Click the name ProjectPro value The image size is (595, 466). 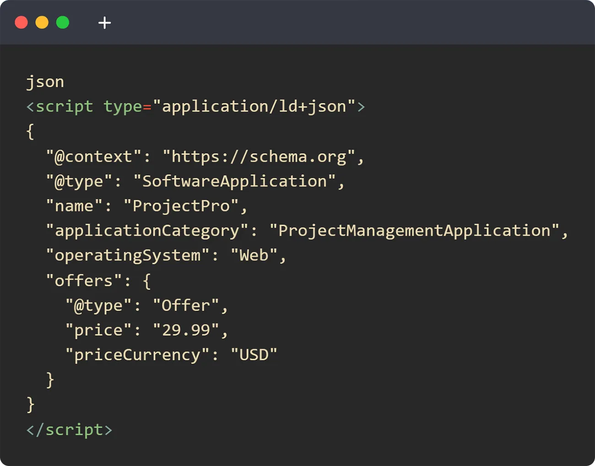[x=185, y=205]
